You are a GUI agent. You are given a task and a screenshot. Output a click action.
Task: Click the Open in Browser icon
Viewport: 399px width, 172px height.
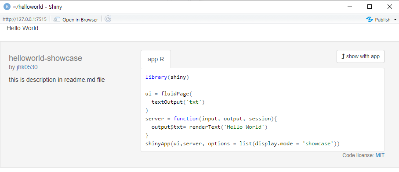point(57,20)
